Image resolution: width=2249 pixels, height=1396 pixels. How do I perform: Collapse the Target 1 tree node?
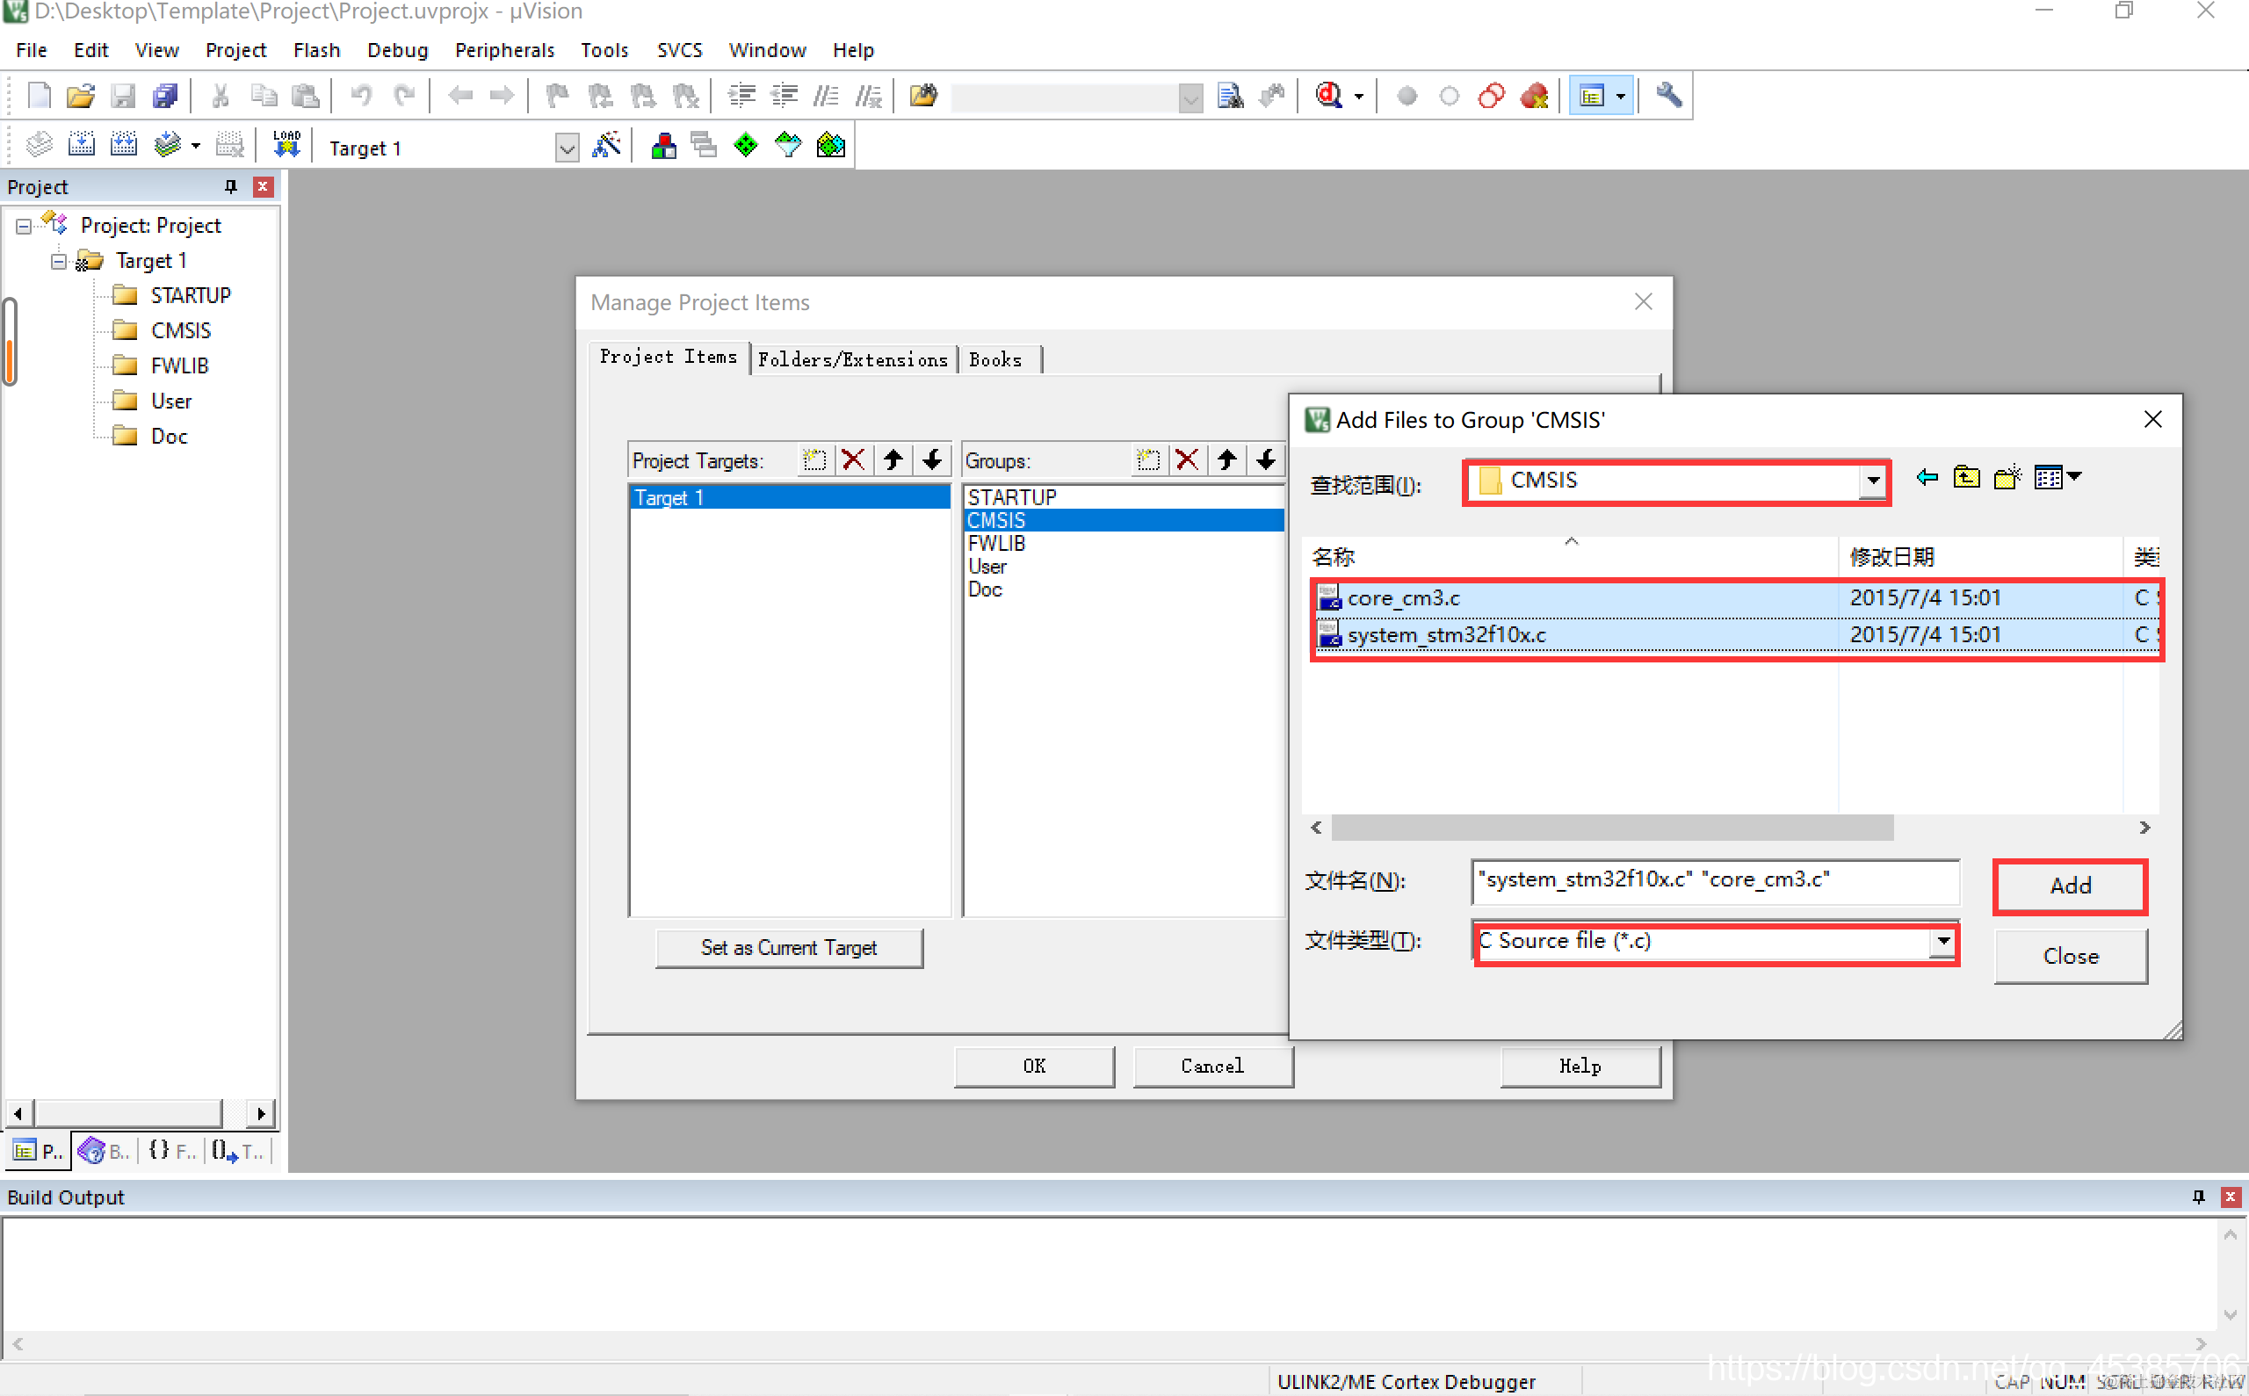[58, 261]
